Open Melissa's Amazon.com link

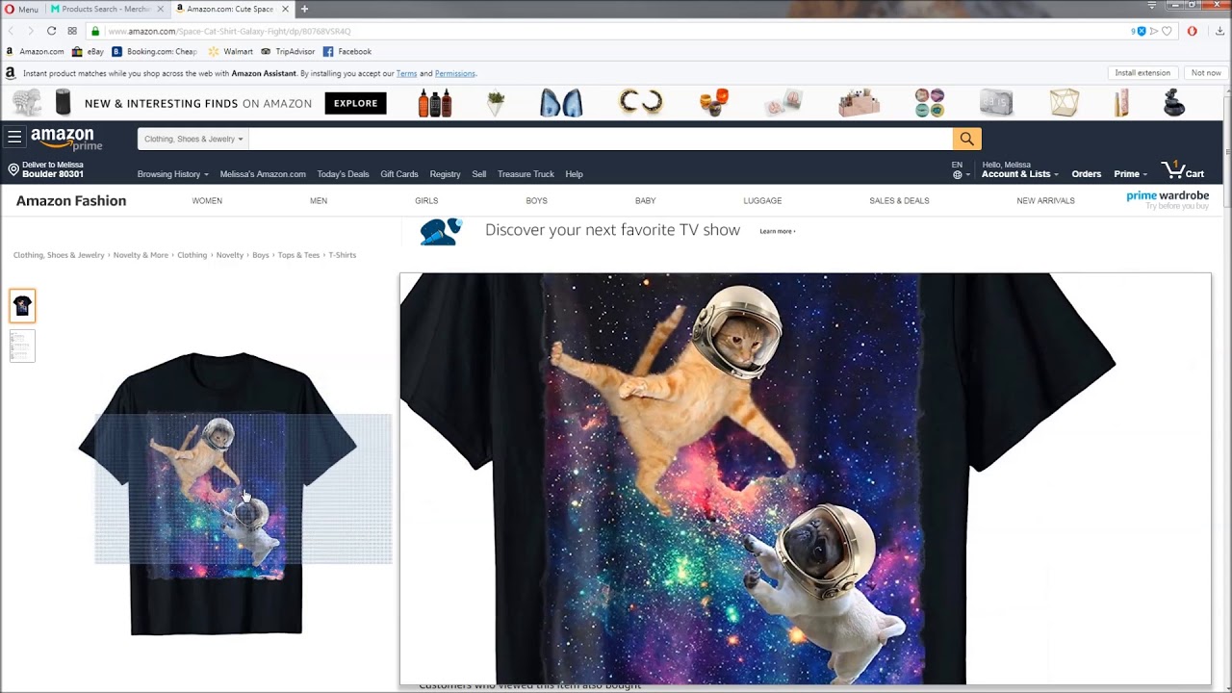tap(263, 174)
